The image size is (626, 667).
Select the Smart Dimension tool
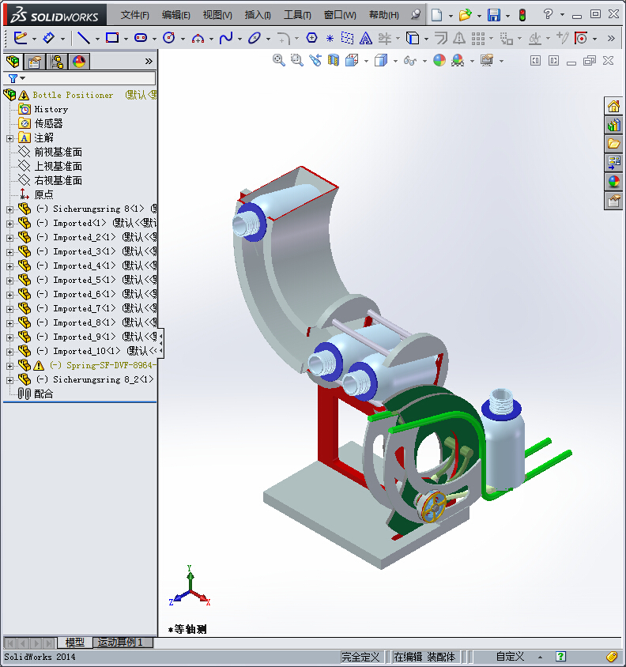pyautogui.click(x=48, y=38)
